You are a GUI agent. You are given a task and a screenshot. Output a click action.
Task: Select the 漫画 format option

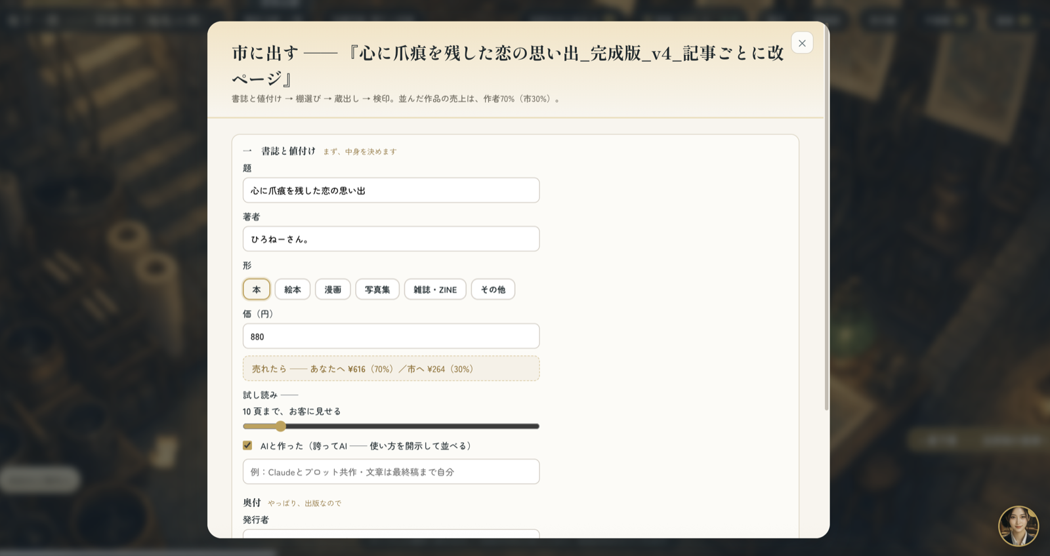(x=333, y=289)
